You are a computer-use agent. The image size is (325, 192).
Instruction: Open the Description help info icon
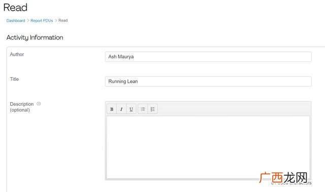pyautogui.click(x=39, y=104)
